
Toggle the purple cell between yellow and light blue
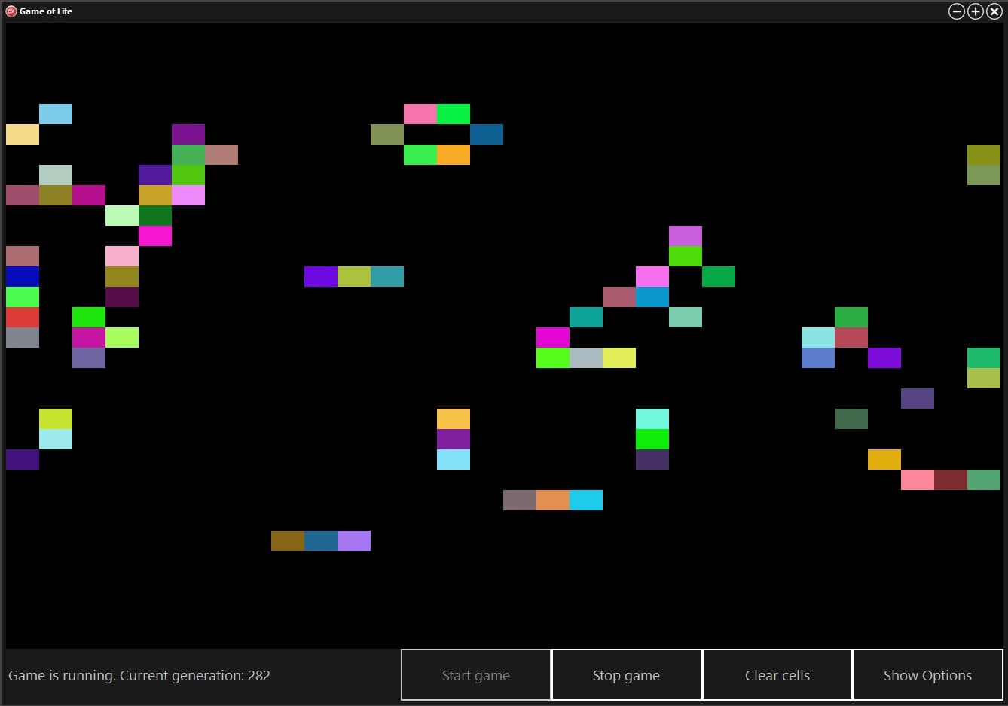pyautogui.click(x=454, y=439)
